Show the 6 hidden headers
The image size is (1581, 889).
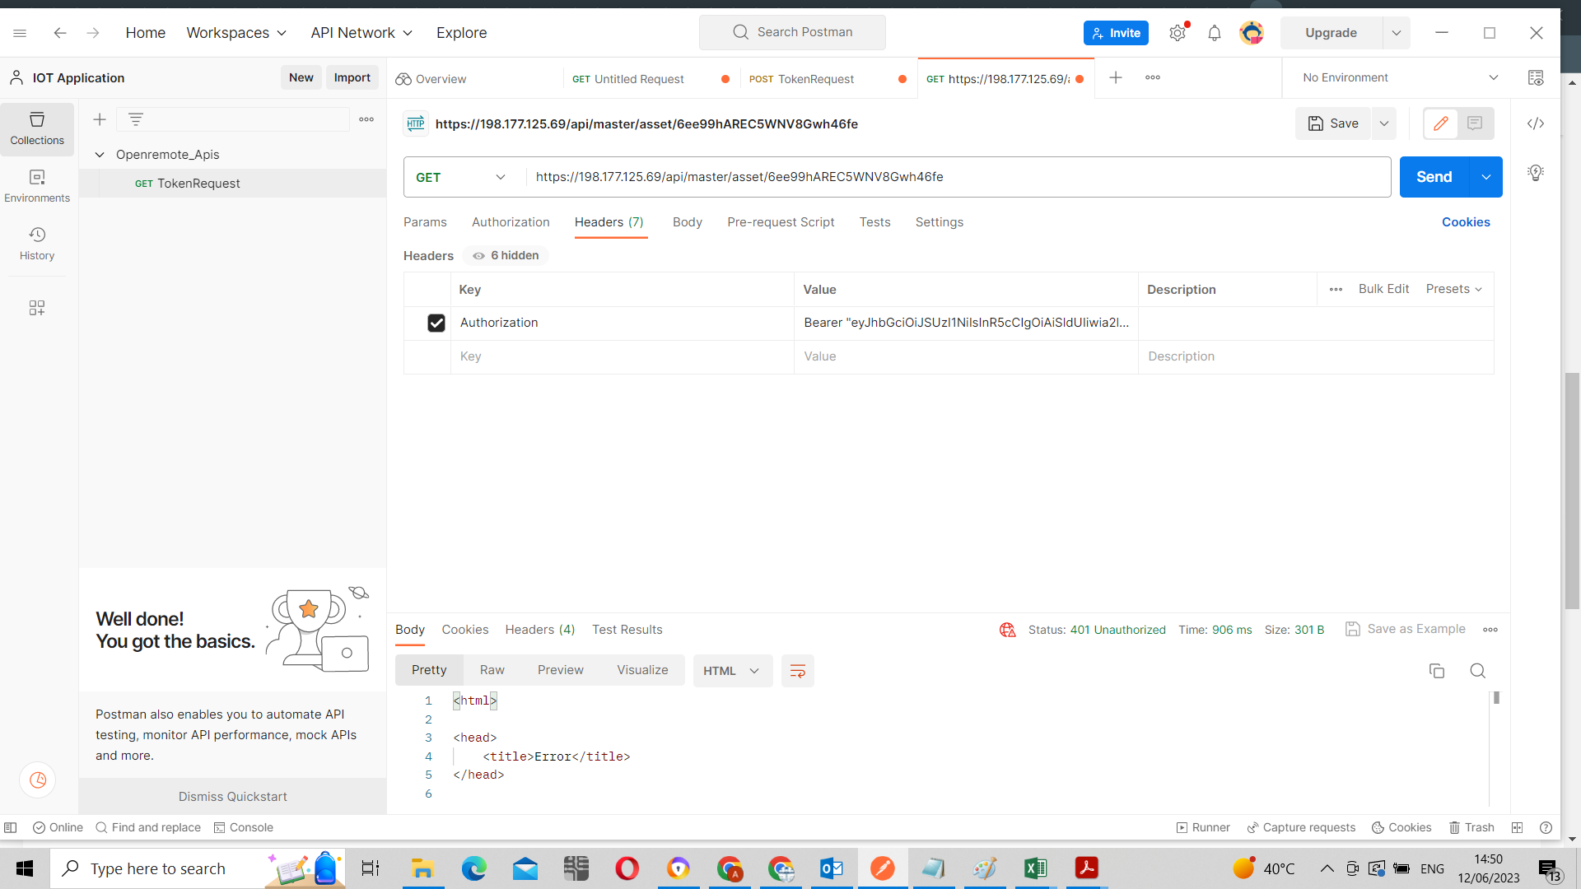click(506, 256)
